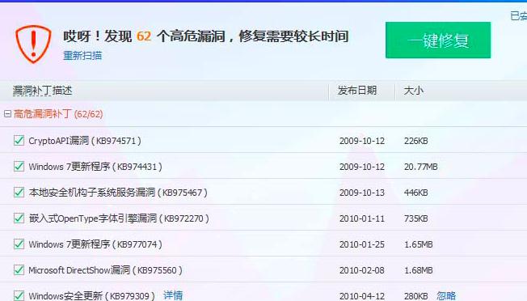
Task: Select the 本地安全机构子系统服务漏洞 (KB975467) text
Action: (118, 193)
